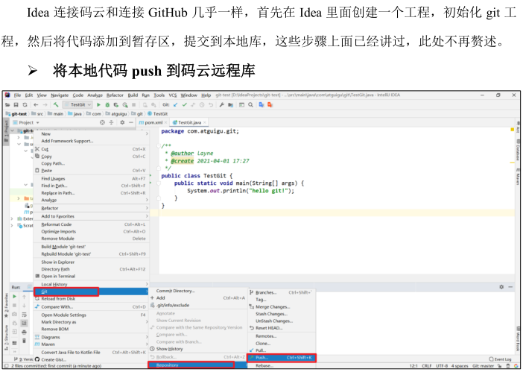Open Settings via the wrench icon

(x=221, y=105)
